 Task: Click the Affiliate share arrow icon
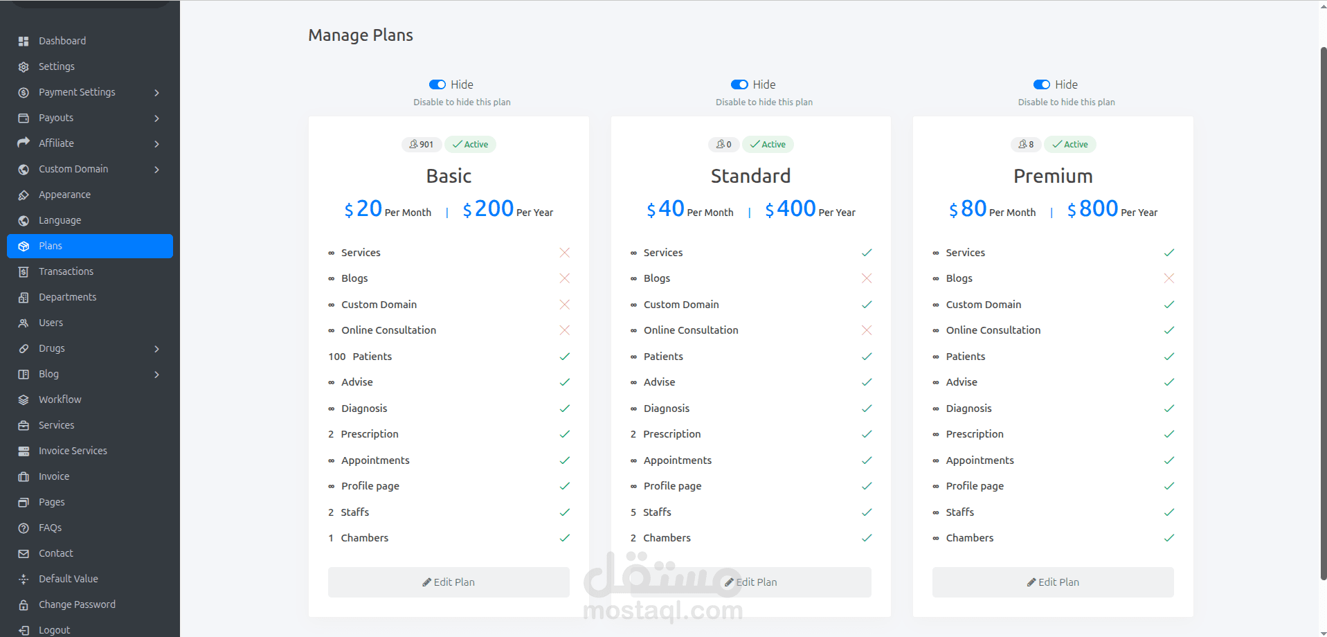pos(24,143)
